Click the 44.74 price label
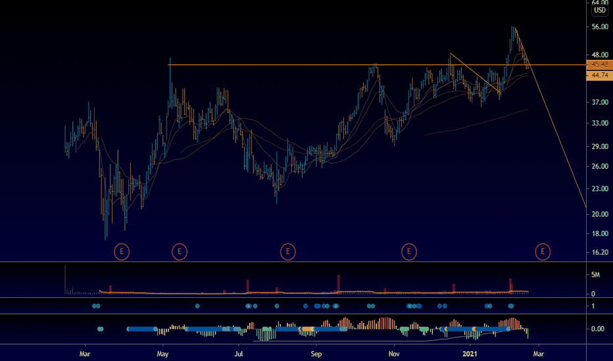 (600, 75)
